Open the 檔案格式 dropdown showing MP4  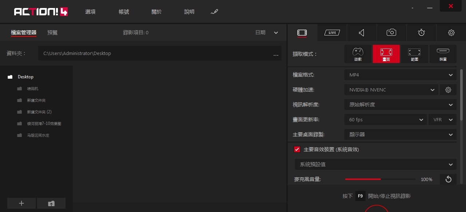[400, 75]
